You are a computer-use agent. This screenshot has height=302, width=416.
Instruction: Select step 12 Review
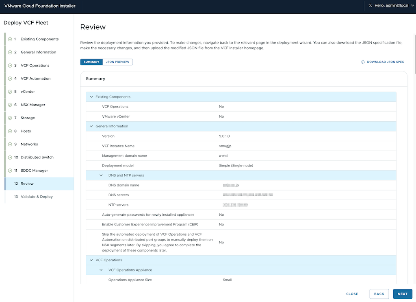click(x=39, y=184)
